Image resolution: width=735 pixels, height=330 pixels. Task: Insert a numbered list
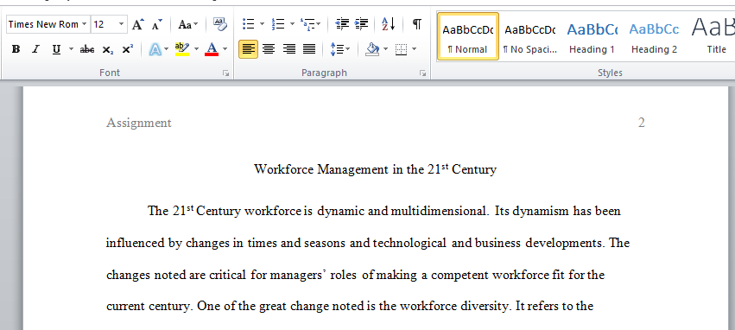tap(278, 24)
